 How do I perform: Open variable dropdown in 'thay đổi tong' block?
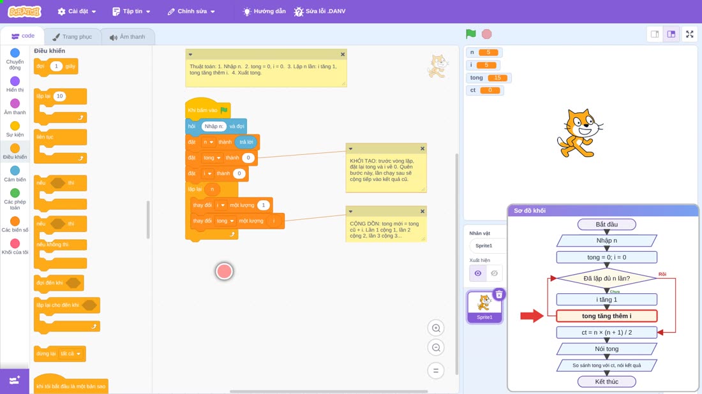tap(225, 221)
